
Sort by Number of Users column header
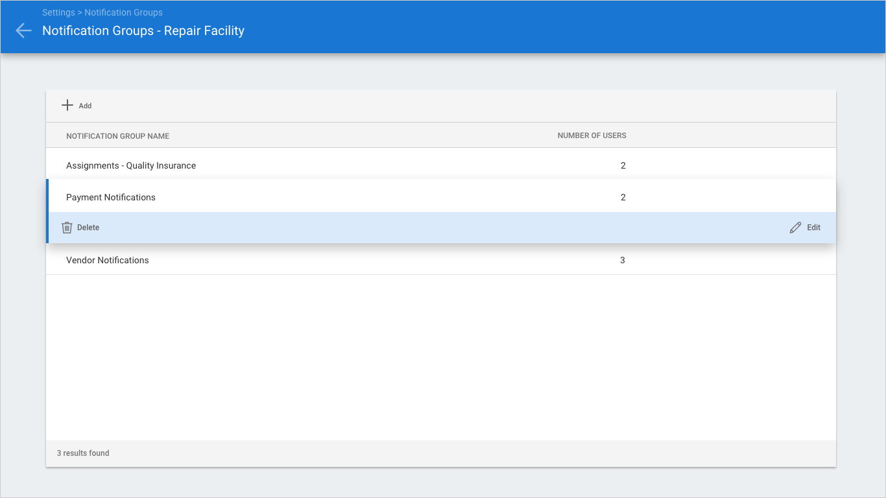click(592, 136)
